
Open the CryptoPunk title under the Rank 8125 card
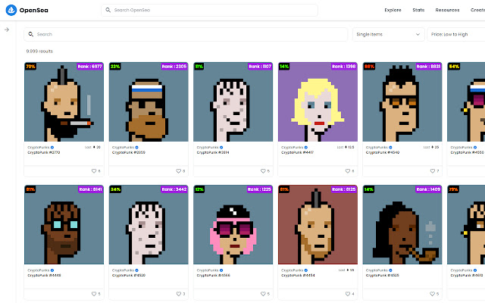tap(298, 275)
